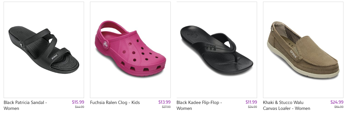Click the crocs logo on khaki loafer side

(293, 54)
